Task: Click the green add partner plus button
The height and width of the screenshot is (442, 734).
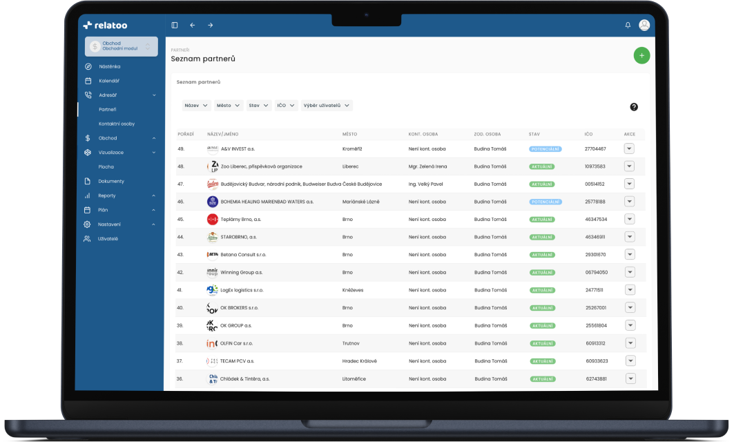Action: (641, 56)
